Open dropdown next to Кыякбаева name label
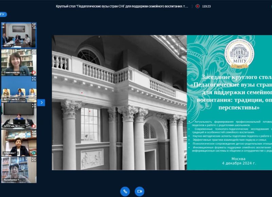 coord(24,180)
